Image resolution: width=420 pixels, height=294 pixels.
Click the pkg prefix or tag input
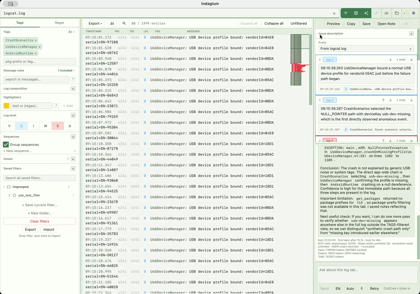(x=40, y=61)
